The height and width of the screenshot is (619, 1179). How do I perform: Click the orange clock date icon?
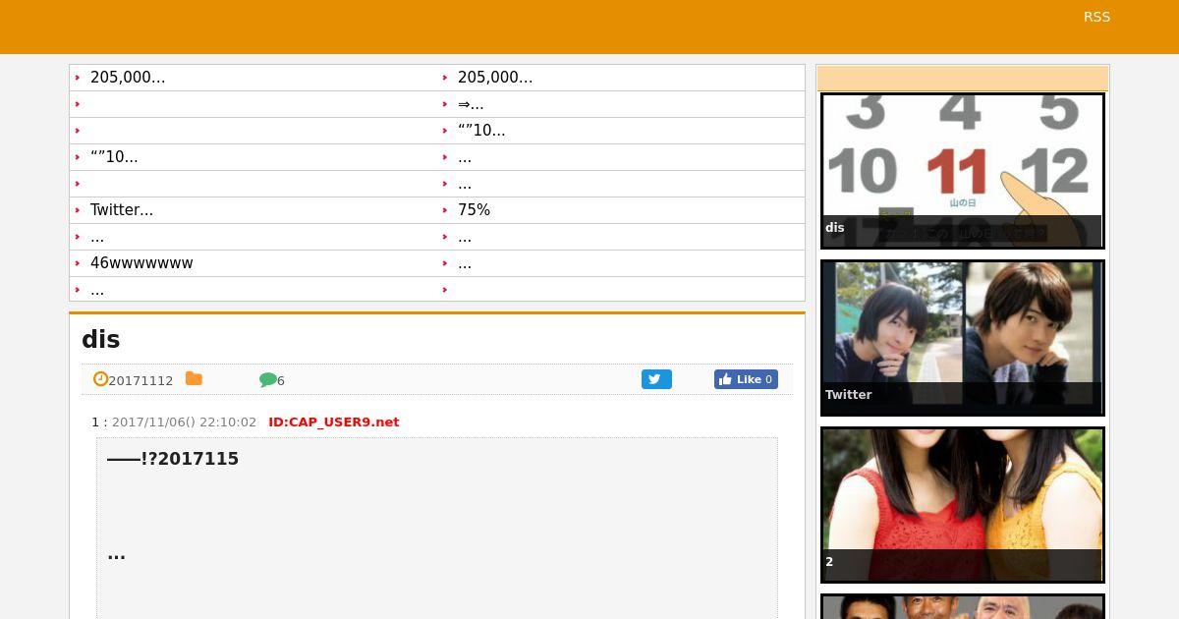pos(100,379)
